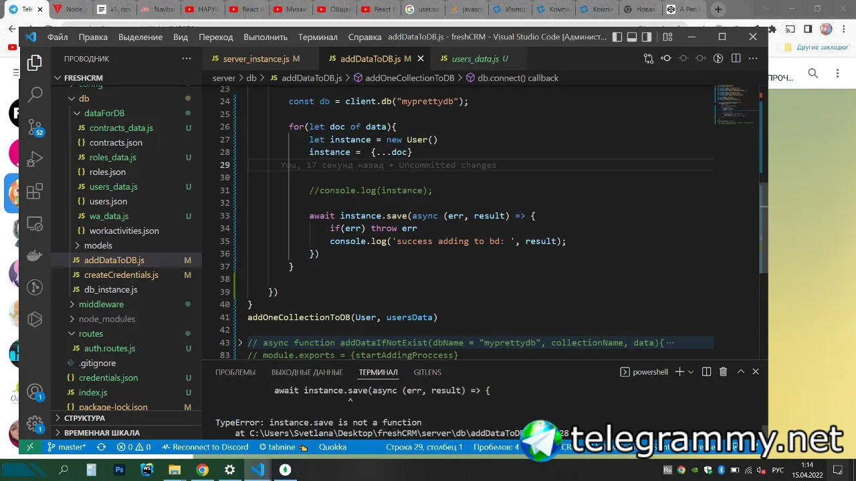Open the VS Code application menu logo

click(x=31, y=37)
